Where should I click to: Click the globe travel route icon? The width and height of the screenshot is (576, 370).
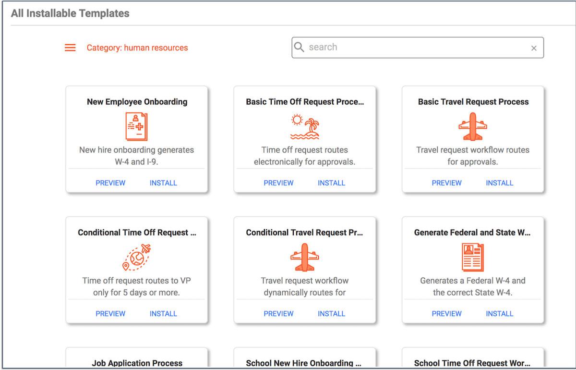click(x=136, y=257)
